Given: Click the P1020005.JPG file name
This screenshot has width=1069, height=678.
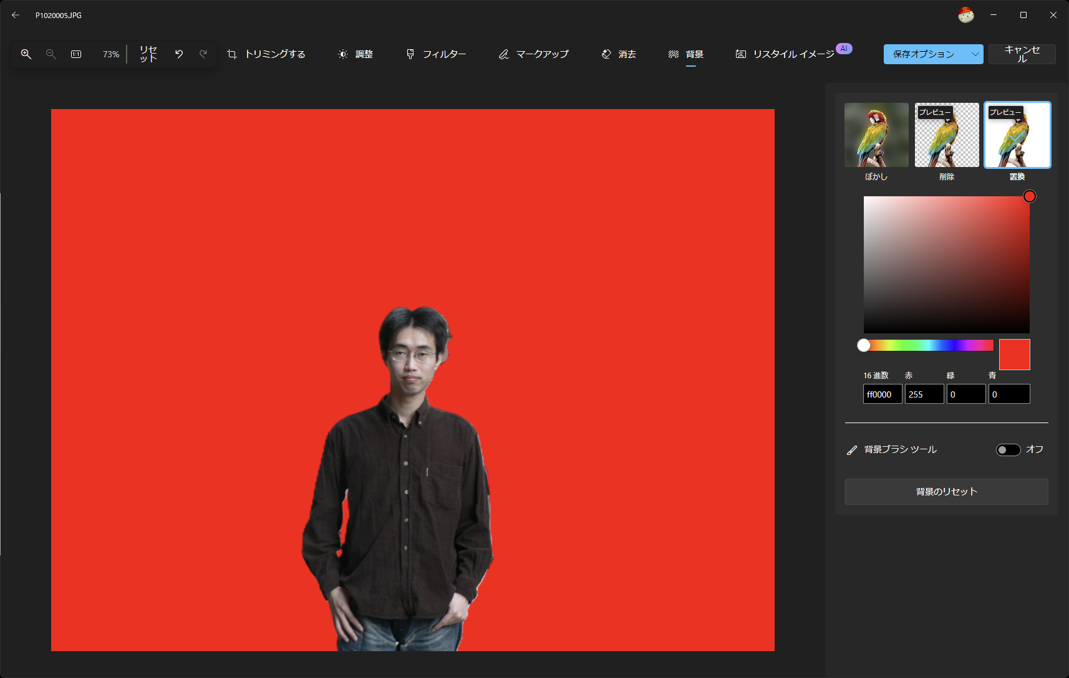Looking at the screenshot, I should point(59,16).
